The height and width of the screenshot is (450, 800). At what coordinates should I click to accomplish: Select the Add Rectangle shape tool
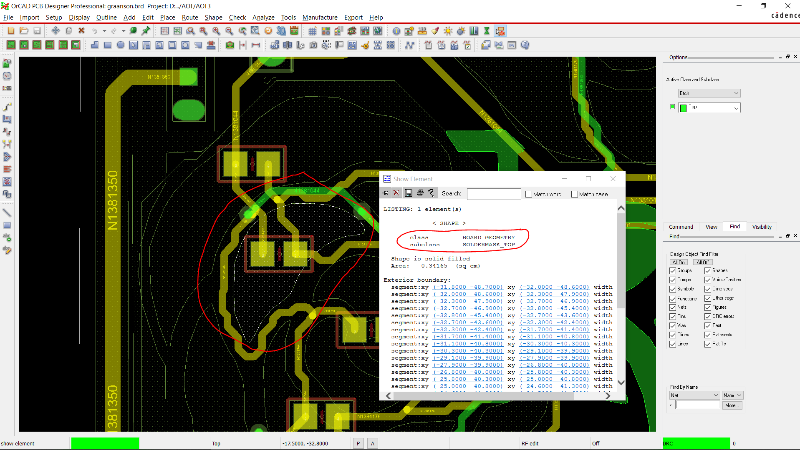pos(108,45)
